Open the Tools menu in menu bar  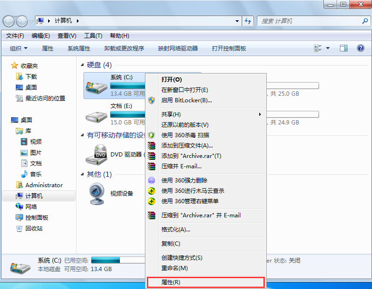(93, 36)
